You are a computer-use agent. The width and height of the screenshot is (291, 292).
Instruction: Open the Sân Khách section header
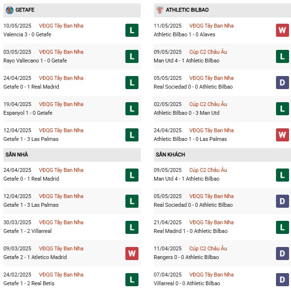(x=222, y=155)
